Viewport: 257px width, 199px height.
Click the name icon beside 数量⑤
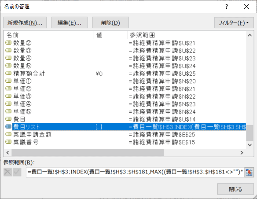(x=8, y=66)
